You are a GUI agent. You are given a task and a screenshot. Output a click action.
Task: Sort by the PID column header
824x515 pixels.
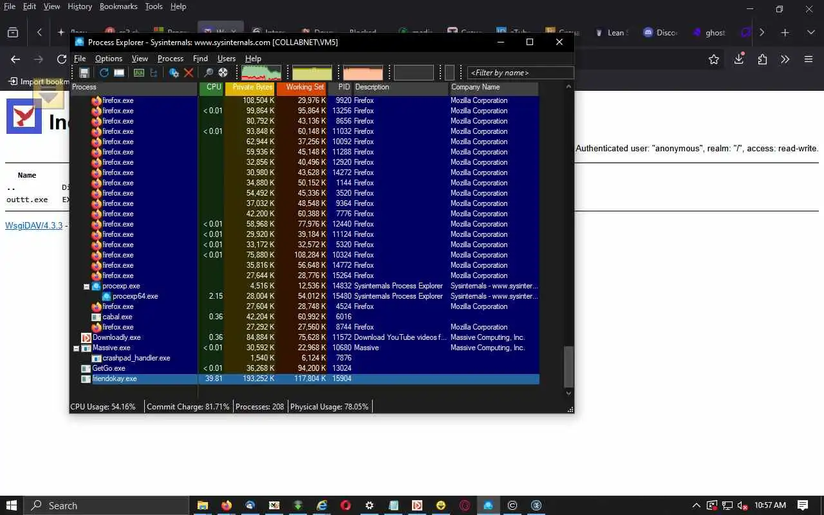click(x=341, y=88)
